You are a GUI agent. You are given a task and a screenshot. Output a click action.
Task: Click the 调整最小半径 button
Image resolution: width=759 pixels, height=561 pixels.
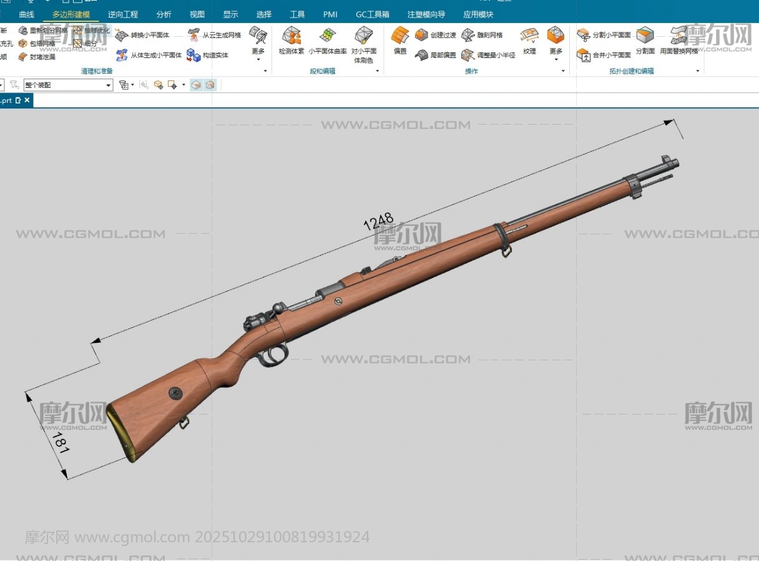(x=489, y=55)
